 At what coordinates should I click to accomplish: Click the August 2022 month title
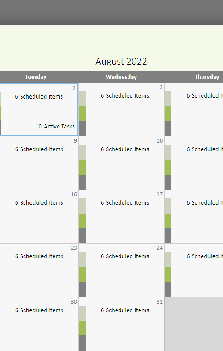click(x=121, y=62)
